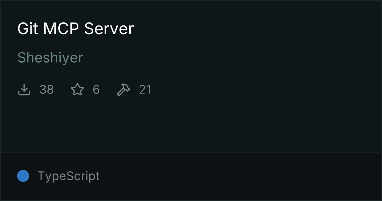Click the star count 6
382x201 pixels.
pos(96,90)
